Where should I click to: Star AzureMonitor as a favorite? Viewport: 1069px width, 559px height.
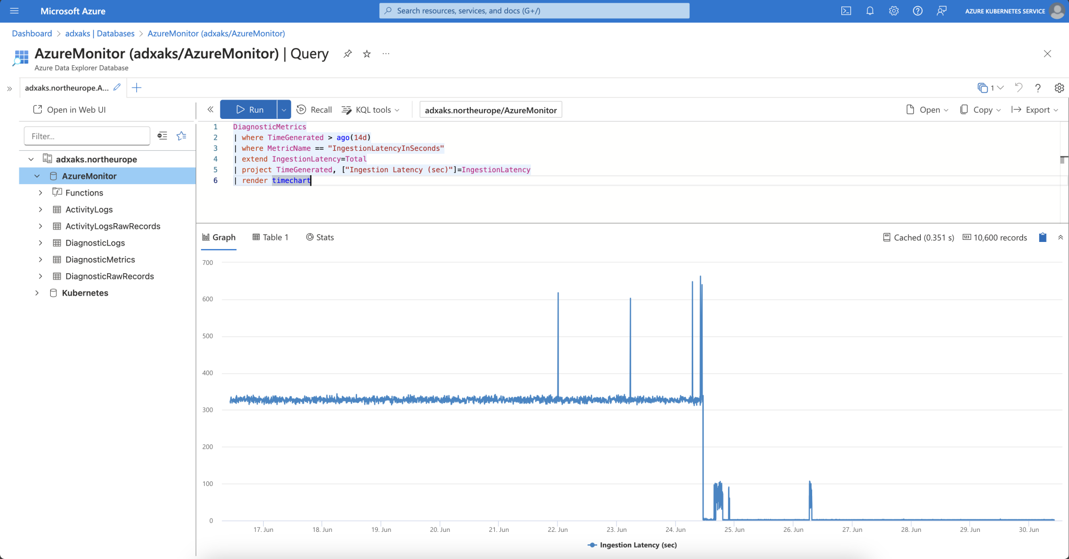[x=366, y=54]
